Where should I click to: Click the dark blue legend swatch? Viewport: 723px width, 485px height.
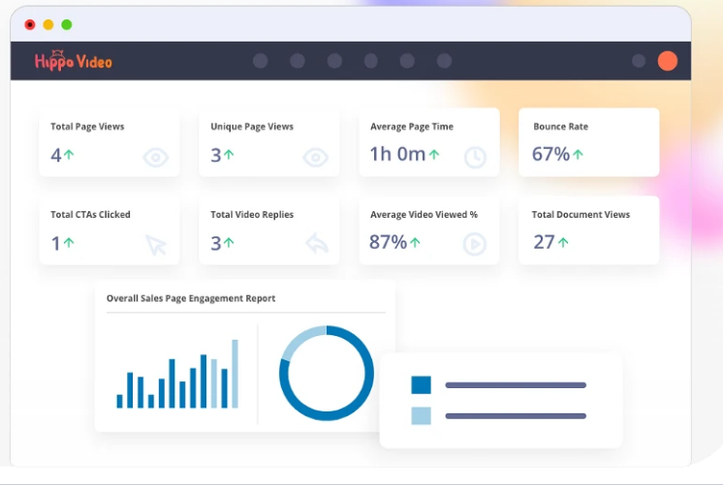[421, 385]
